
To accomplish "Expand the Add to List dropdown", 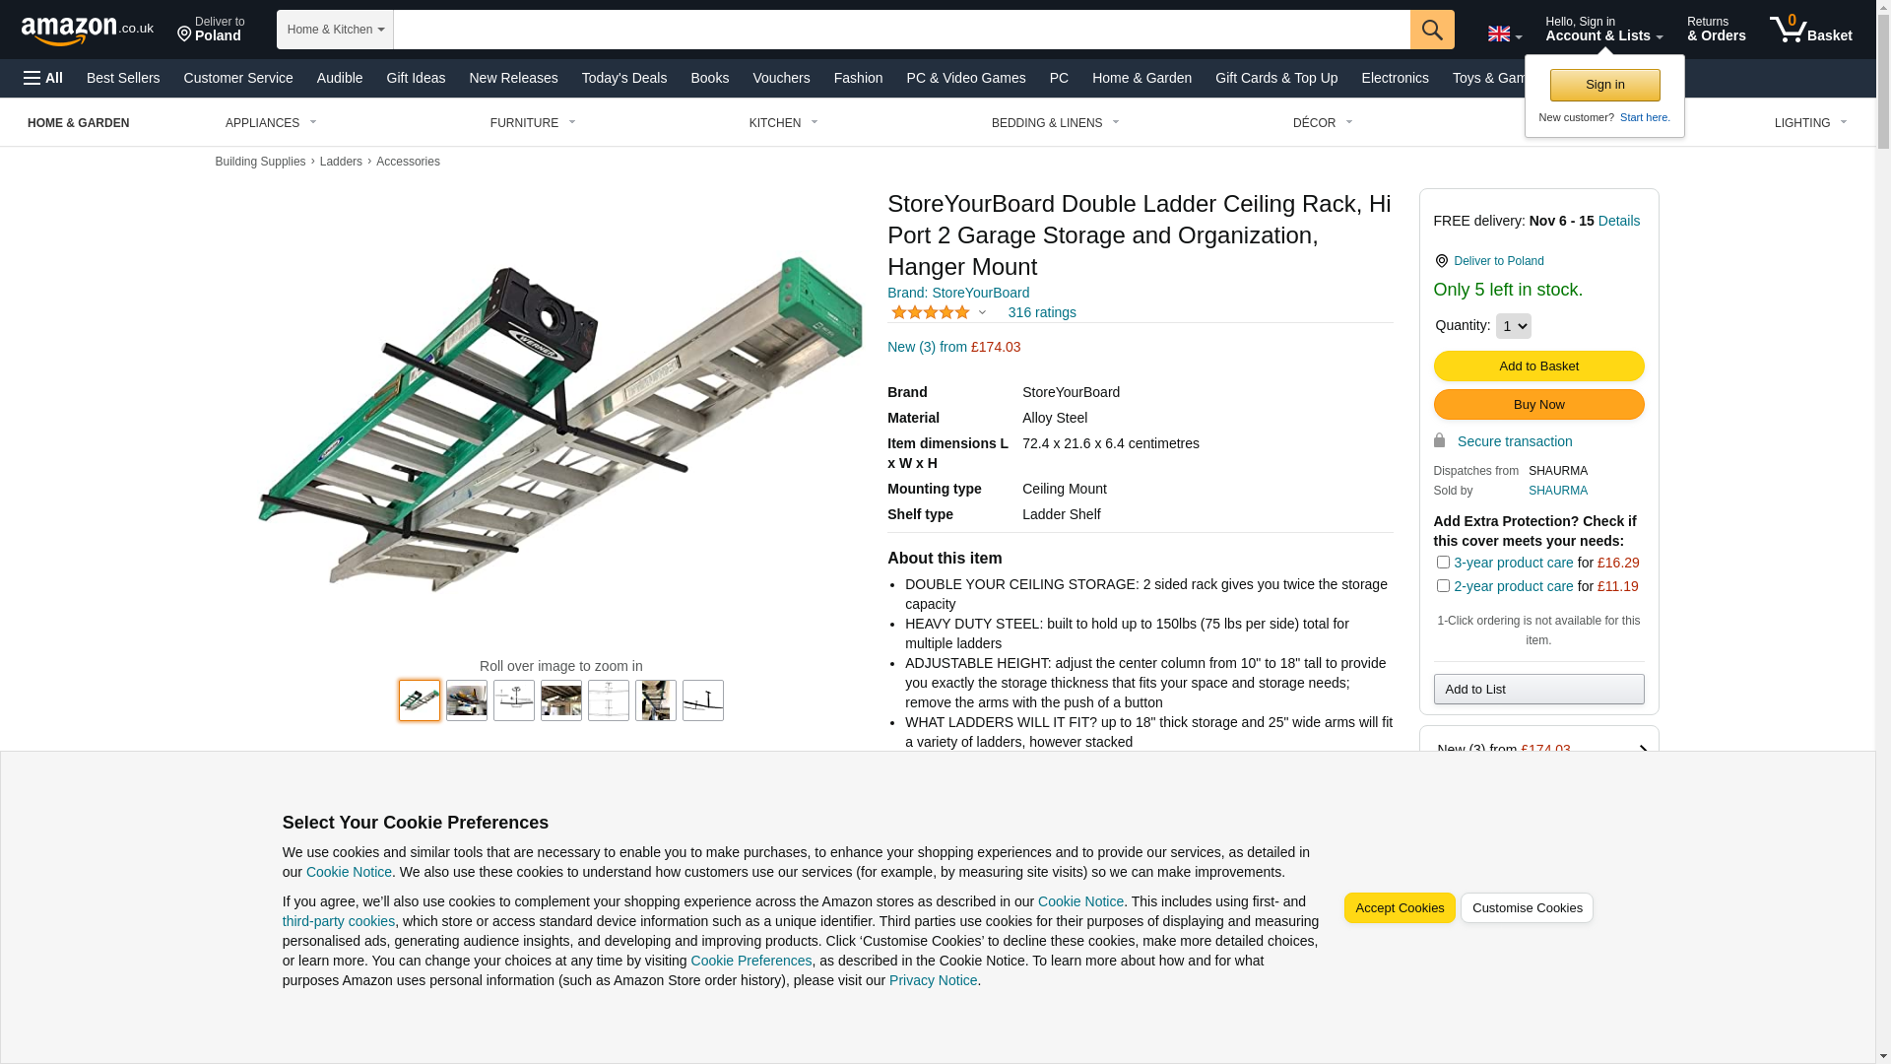I will click(1538, 690).
